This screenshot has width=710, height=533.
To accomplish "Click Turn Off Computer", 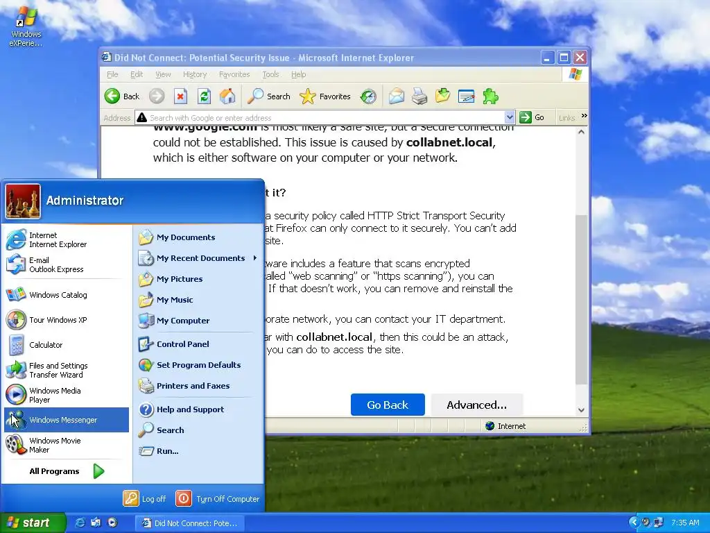I will (x=217, y=498).
